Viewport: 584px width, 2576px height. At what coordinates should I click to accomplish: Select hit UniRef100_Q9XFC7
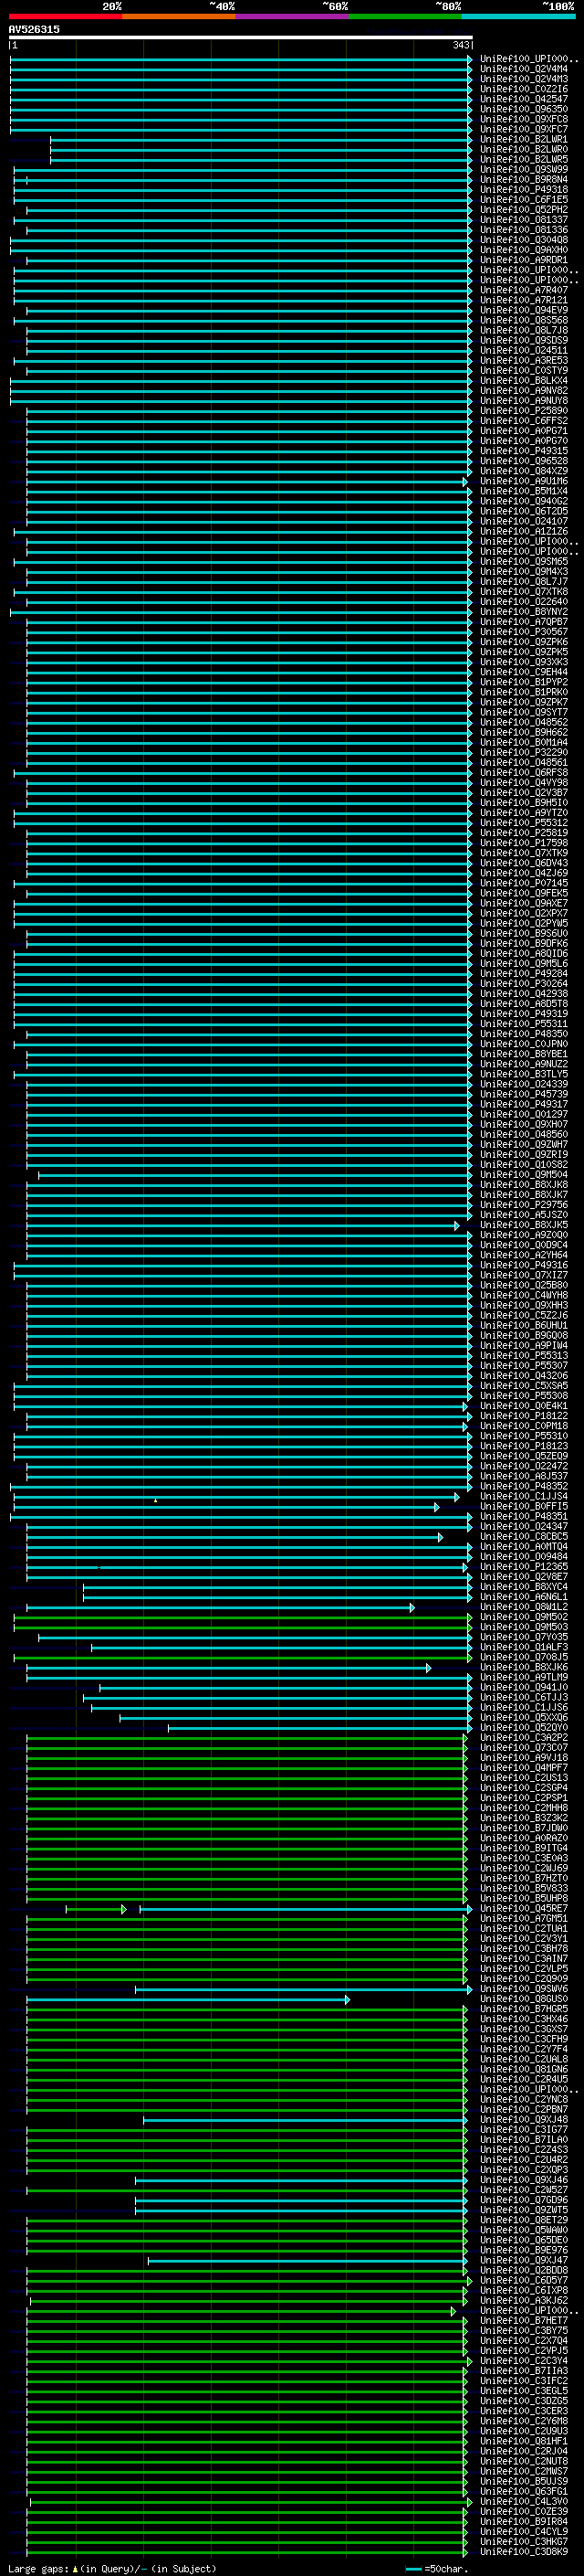[524, 129]
